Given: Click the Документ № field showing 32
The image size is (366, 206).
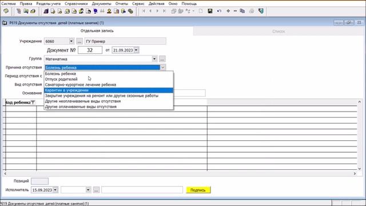Looking at the screenshot, I should coord(90,50).
